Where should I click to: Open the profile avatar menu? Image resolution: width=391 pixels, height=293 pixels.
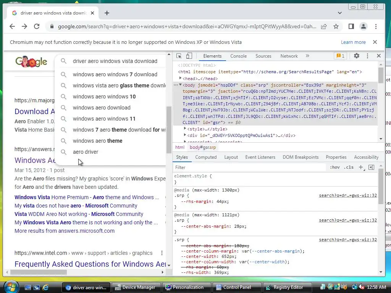(x=364, y=26)
